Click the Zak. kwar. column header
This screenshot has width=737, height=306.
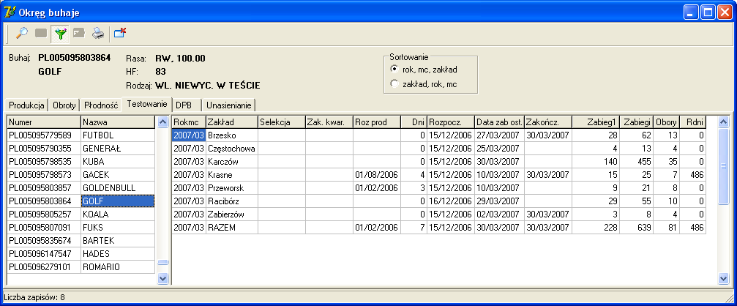pos(329,122)
